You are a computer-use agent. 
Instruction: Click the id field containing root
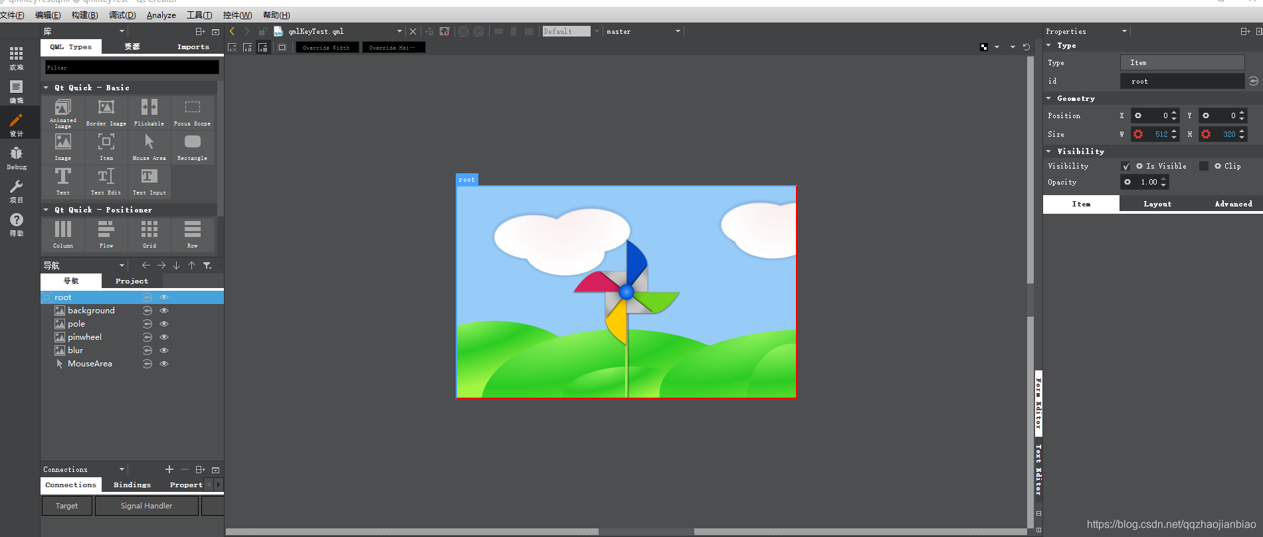(1182, 81)
